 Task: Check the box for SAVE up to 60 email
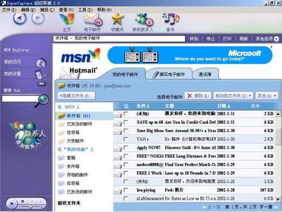(126, 122)
